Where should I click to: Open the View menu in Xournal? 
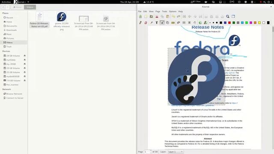(151, 12)
